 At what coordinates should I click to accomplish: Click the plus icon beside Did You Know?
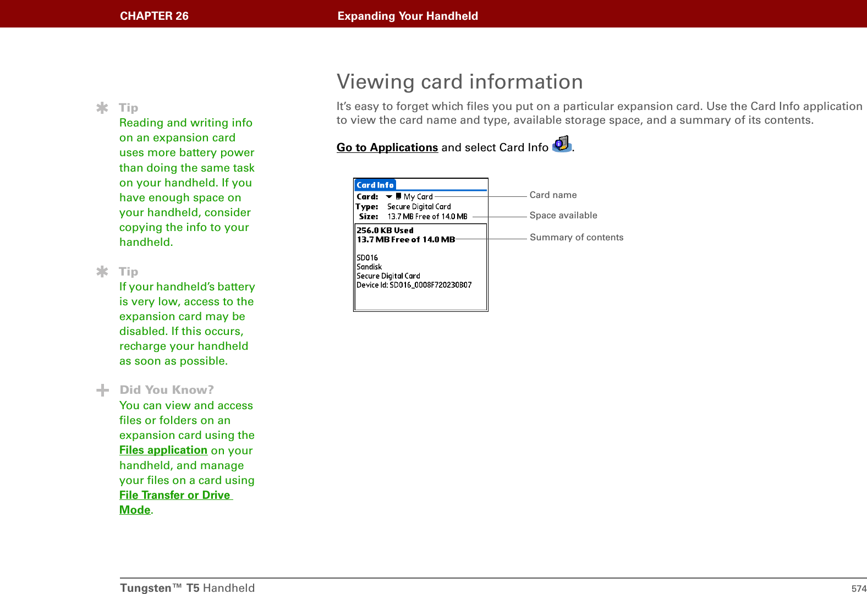coord(102,391)
